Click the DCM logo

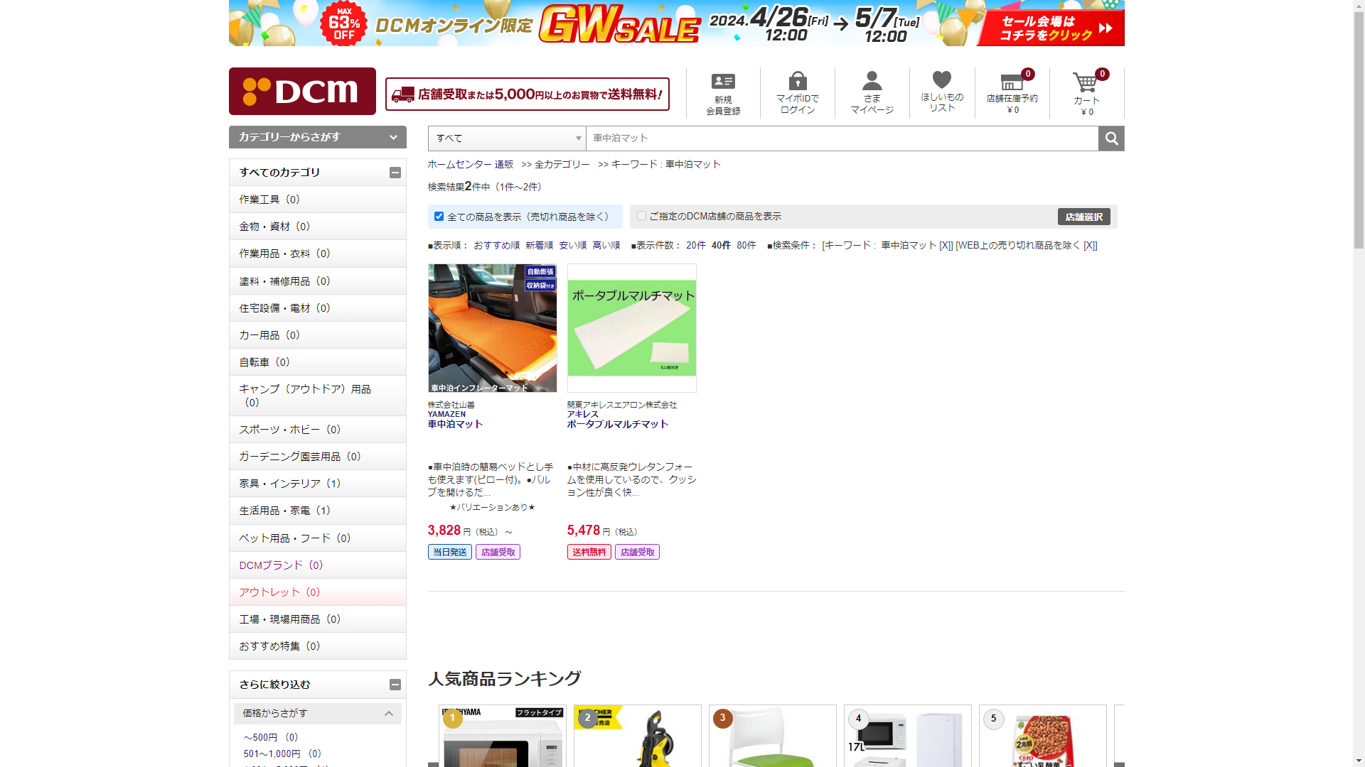pos(302,91)
